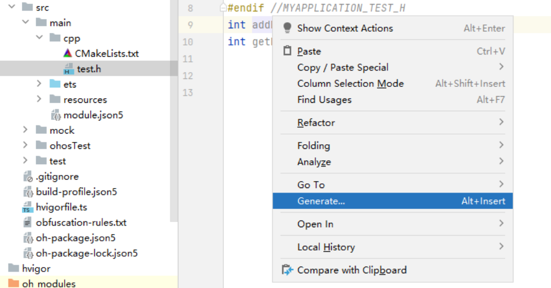Screen dimensions: 551x288
Task: Expand the ets folder
Action: pyautogui.click(x=39, y=84)
